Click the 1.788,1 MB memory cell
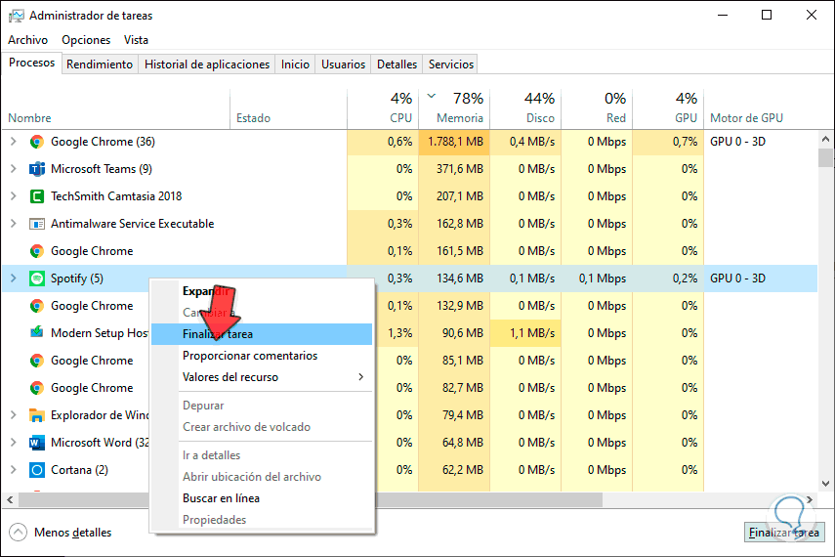835x557 pixels. (454, 142)
